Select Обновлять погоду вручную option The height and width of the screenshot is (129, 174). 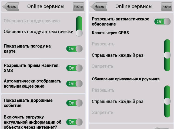pyautogui.click(x=32, y=21)
